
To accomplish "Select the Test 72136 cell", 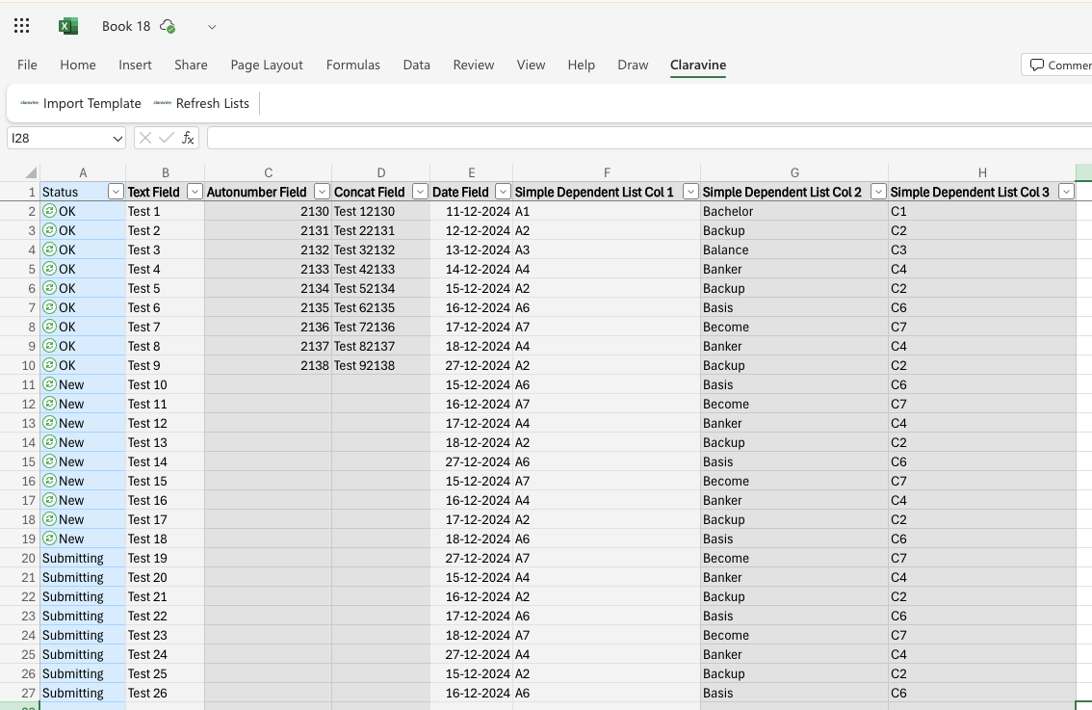I will (381, 327).
